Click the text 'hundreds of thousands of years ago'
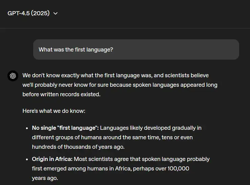Viewport: 250px width, 185px height. [x=78, y=147]
